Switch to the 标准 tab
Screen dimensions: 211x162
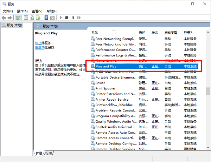pyautogui.click(x=49, y=153)
